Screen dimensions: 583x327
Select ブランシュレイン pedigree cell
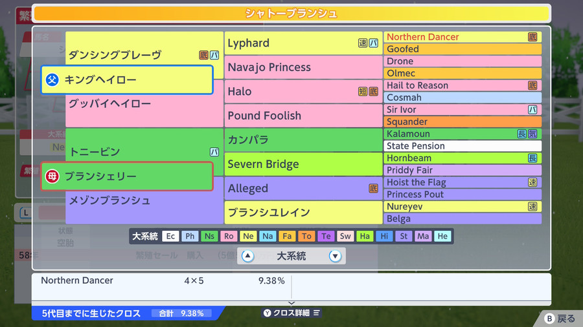click(x=303, y=213)
